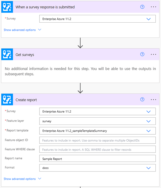Open the Format dropdown showing docx
This screenshot has width=161, height=188.
pyautogui.click(x=97, y=168)
